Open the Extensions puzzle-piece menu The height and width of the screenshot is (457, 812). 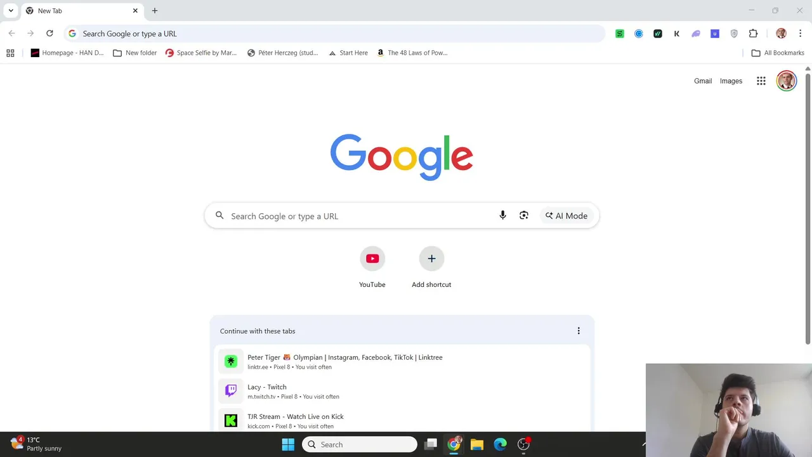[753, 34]
